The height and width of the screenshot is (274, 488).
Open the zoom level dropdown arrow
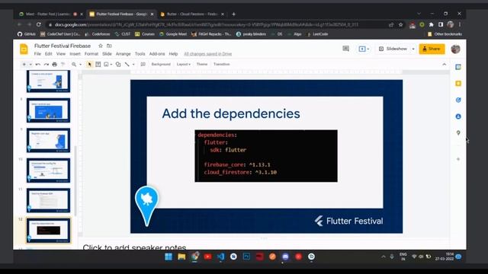pyautogui.click(x=80, y=64)
